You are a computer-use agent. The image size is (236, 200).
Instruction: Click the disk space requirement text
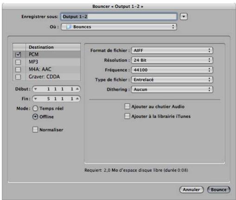point(136,170)
